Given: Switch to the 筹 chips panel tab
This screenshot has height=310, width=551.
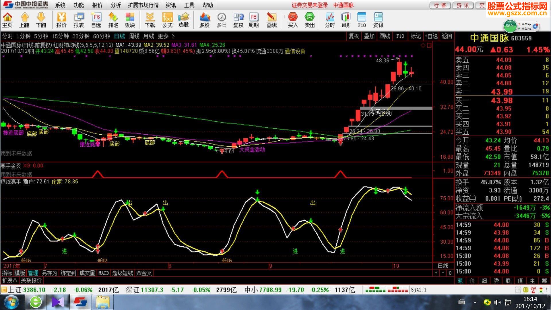Looking at the screenshot, I should (544, 281).
